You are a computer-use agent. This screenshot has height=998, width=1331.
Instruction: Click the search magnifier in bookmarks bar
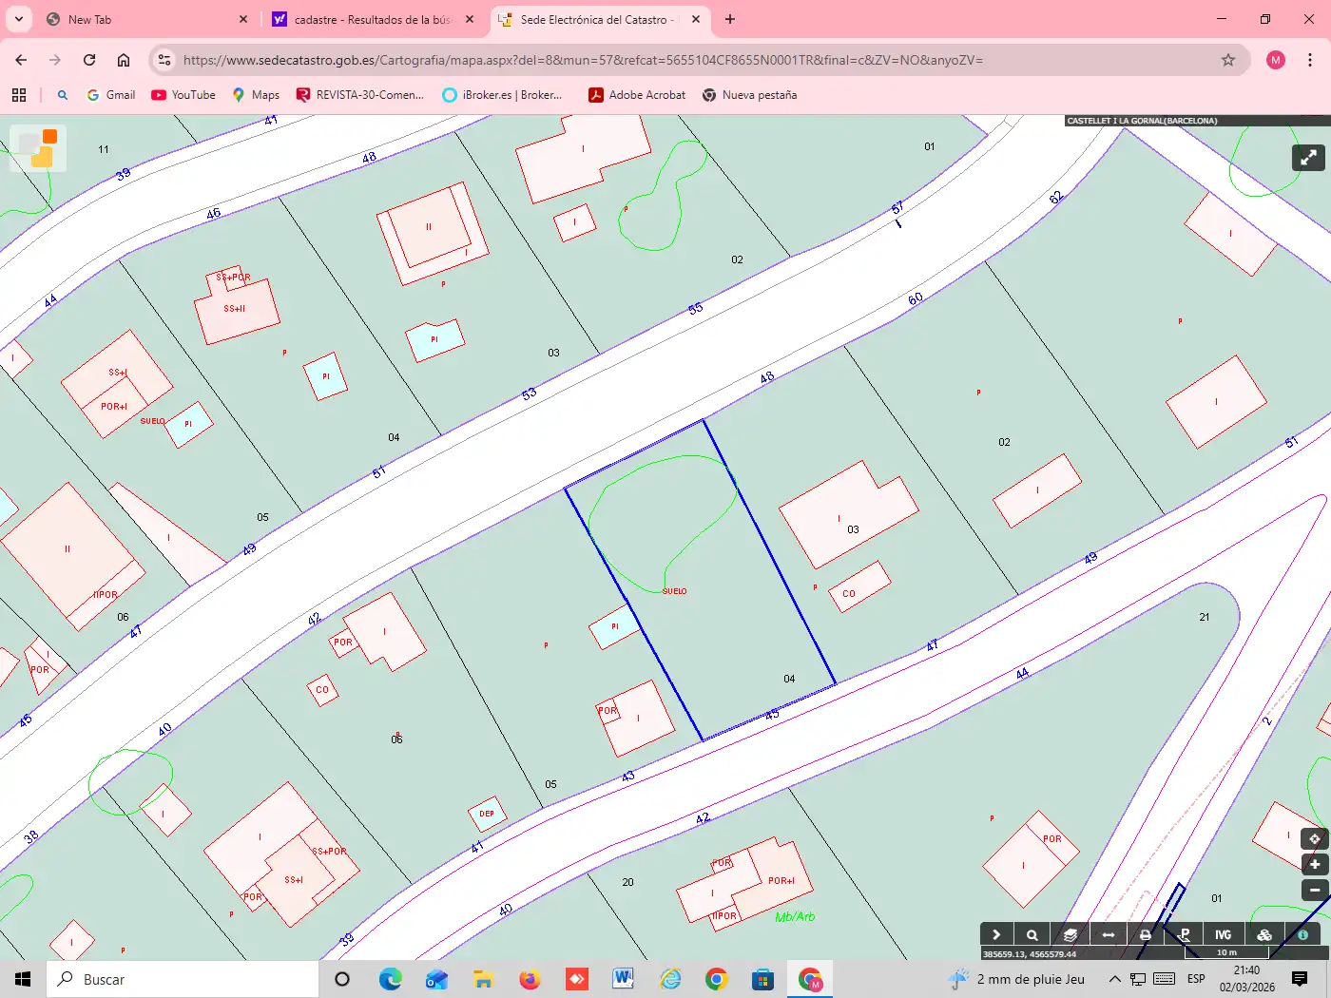click(63, 95)
